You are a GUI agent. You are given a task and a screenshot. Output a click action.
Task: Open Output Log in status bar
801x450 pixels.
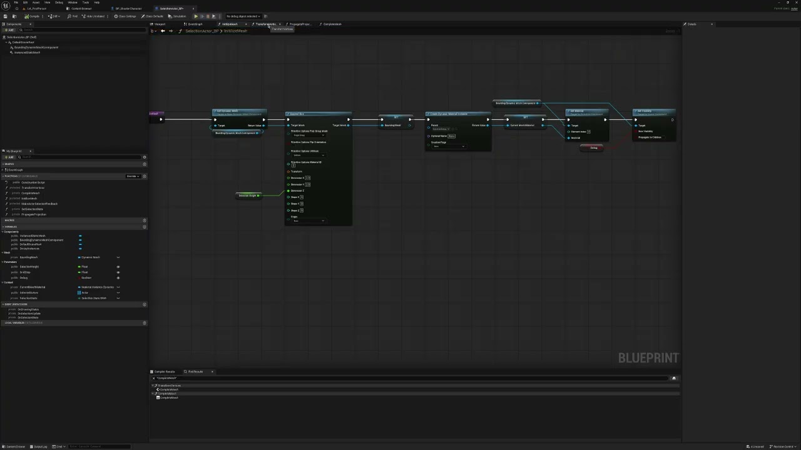[39, 447]
